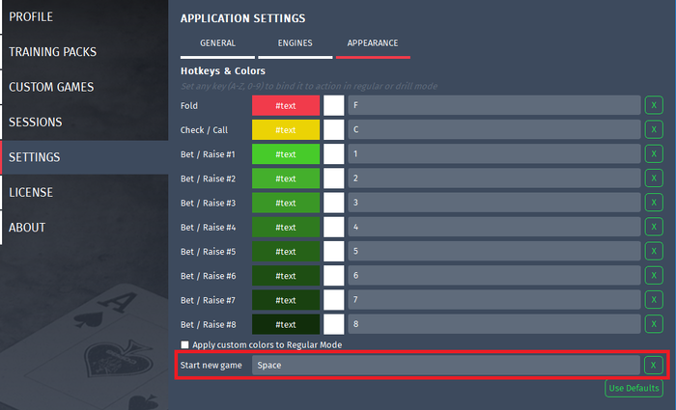Focus the Bet / Raise #7 hotkey field
Viewport: 676px width, 410px height.
(x=494, y=300)
